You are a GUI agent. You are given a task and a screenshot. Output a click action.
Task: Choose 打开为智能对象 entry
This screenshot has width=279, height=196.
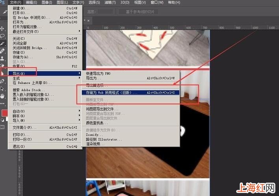tap(45, 27)
